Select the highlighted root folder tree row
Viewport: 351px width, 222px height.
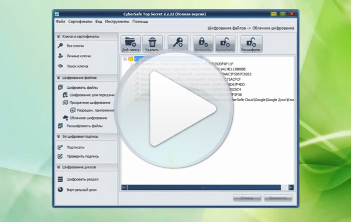tap(168, 59)
